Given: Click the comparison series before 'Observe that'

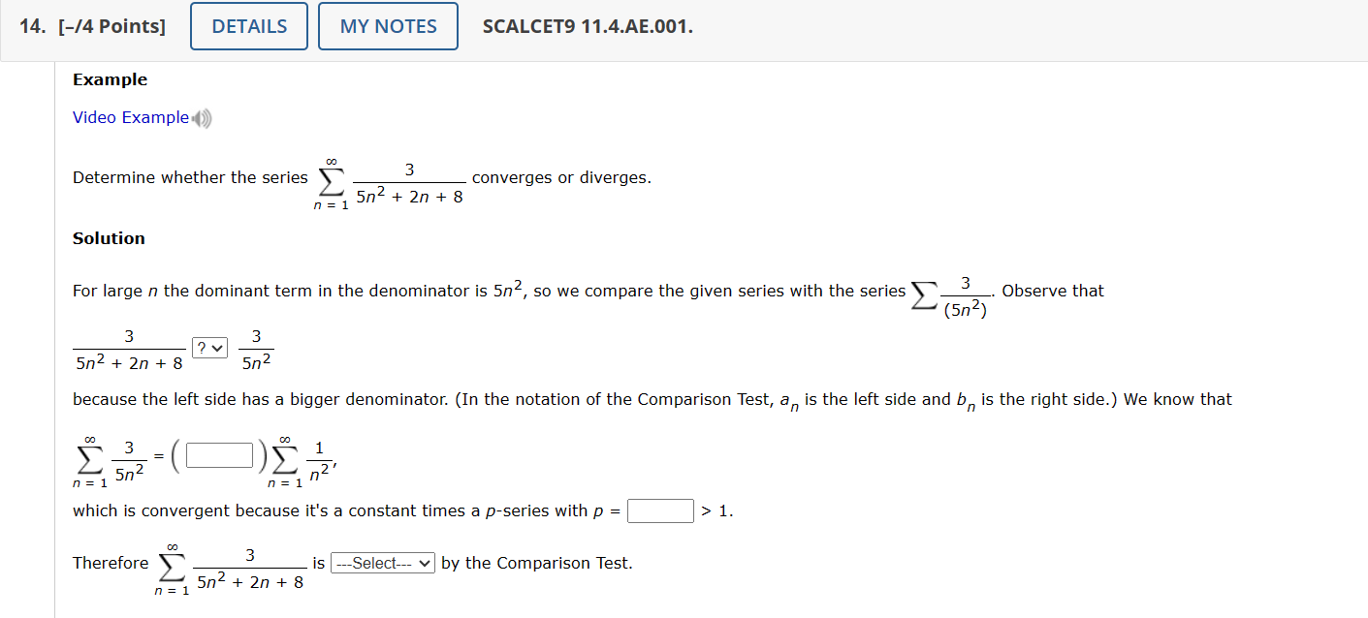Looking at the screenshot, I should (953, 294).
